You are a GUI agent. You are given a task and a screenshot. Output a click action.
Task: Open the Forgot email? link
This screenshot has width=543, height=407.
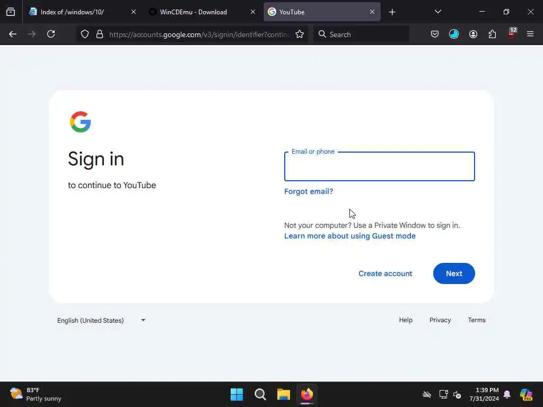pyautogui.click(x=309, y=191)
